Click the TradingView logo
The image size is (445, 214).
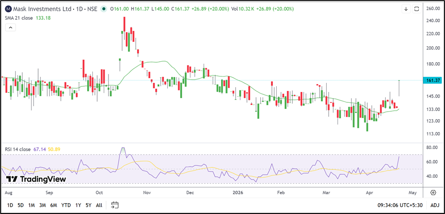click(36, 179)
